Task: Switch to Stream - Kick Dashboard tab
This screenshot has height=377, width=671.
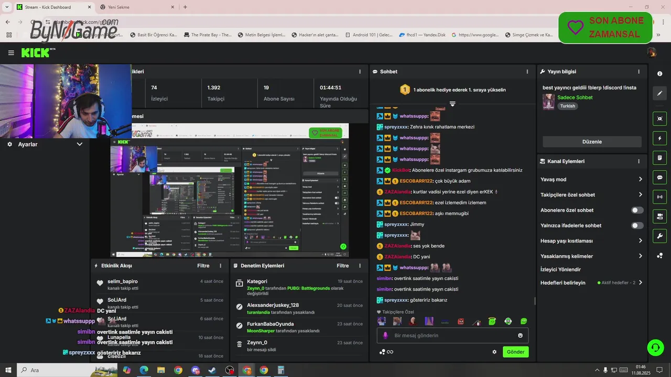Action: [x=52, y=7]
